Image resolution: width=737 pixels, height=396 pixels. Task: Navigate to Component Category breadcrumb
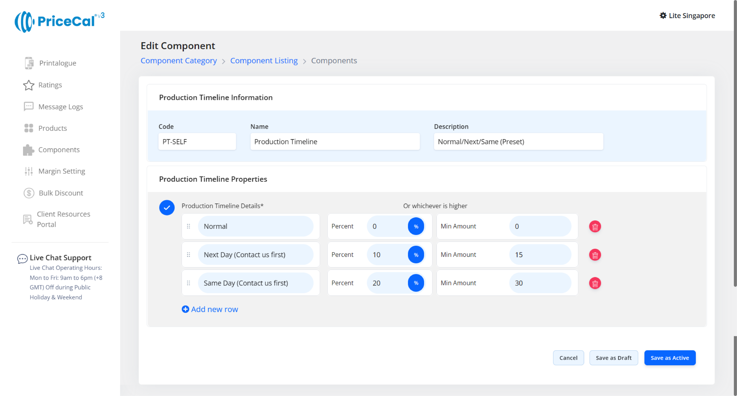(x=178, y=61)
